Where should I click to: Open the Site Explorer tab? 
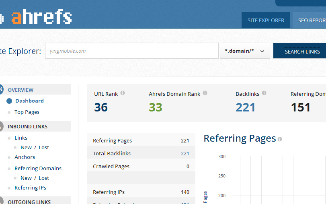pos(266,20)
